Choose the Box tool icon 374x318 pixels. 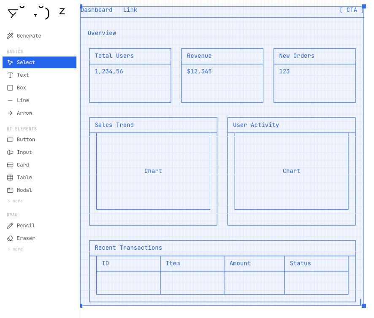coord(10,88)
